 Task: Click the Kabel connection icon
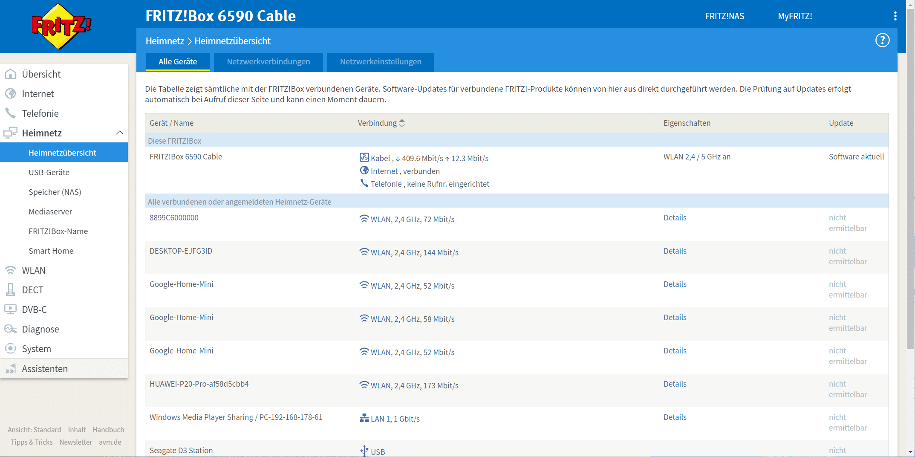click(364, 158)
